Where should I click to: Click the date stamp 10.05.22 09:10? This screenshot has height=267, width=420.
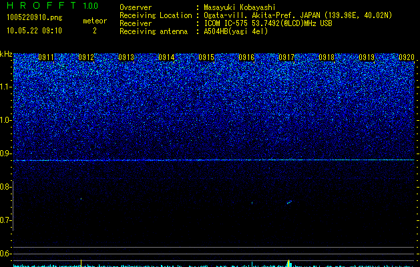coord(34,31)
